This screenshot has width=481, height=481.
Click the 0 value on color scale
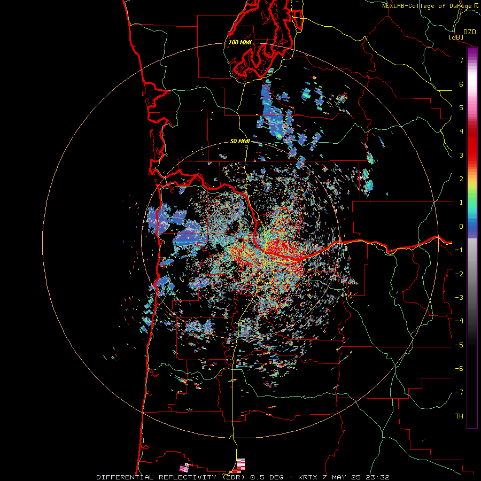[x=461, y=227]
